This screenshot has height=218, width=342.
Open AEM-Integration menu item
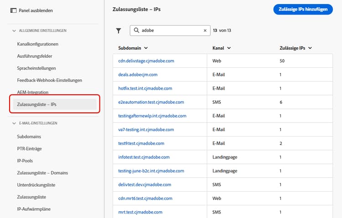tap(33, 92)
